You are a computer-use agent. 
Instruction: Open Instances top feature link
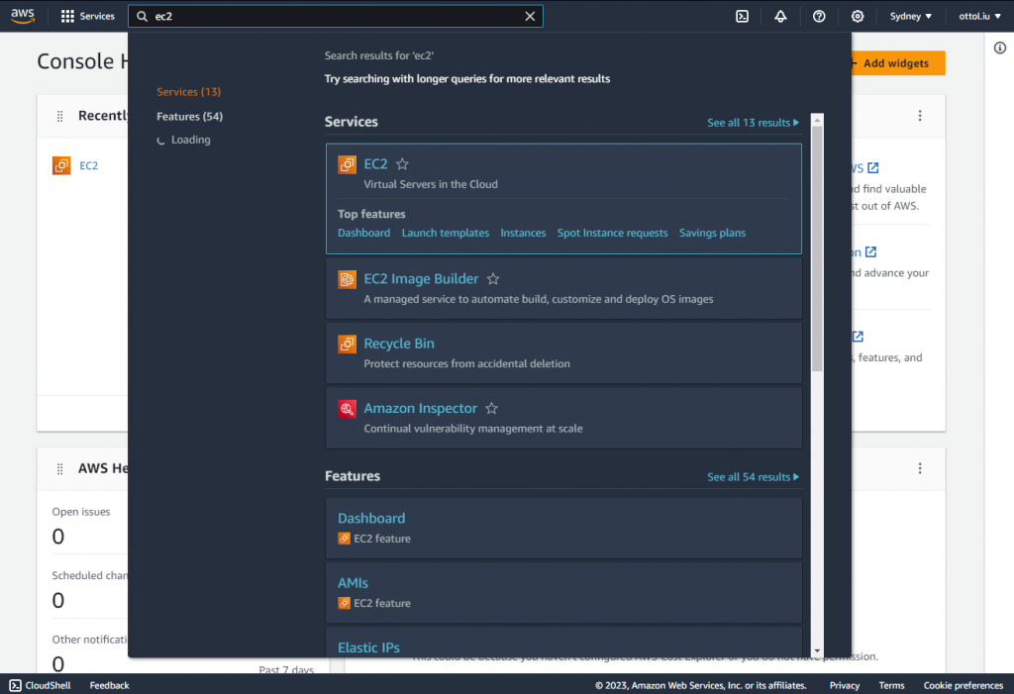coord(523,233)
